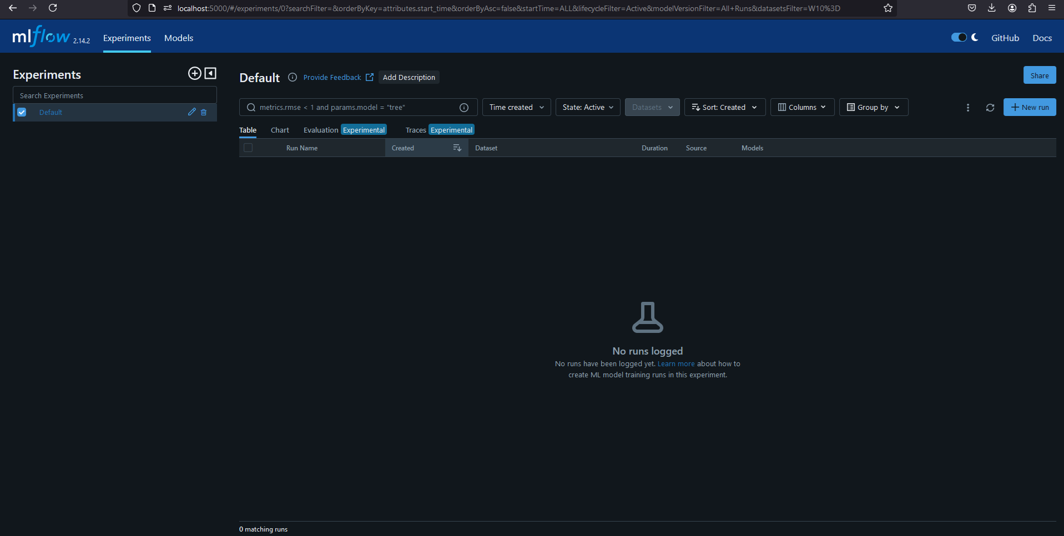Check the select all runs checkbox
The image size is (1064, 536).
[x=248, y=148]
